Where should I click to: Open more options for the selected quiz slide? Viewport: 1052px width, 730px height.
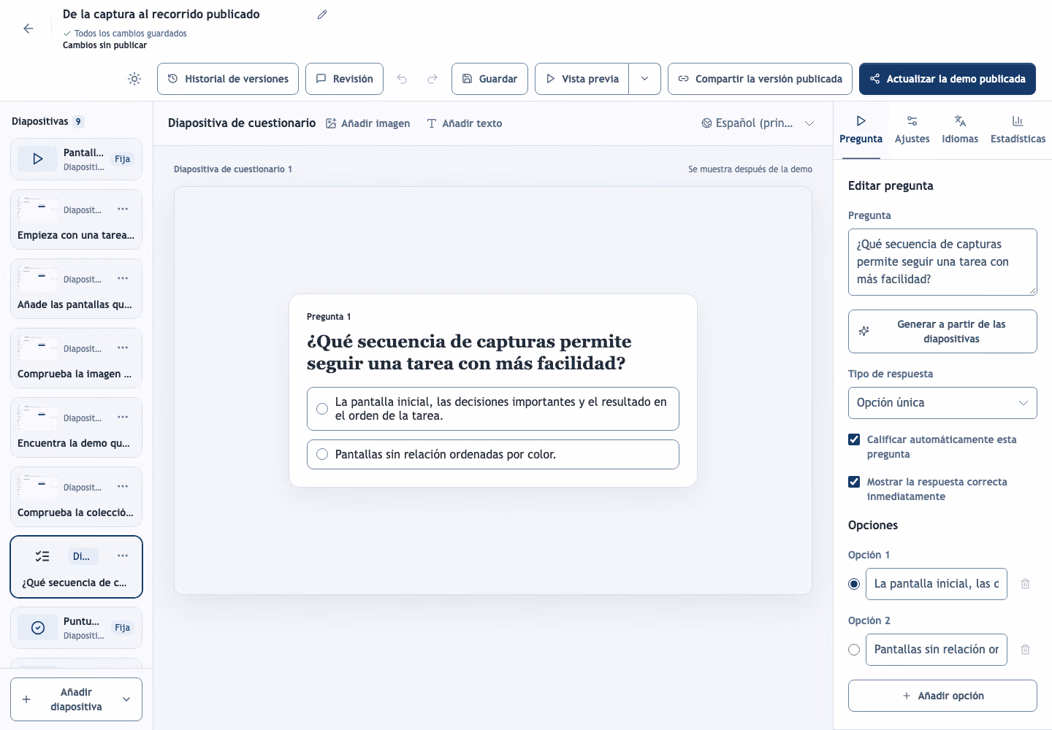pyautogui.click(x=123, y=556)
